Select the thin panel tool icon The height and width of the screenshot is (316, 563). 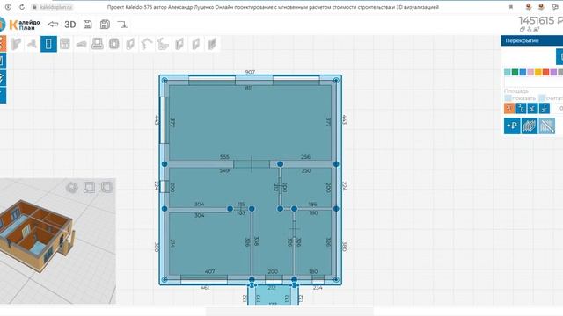click(195, 44)
